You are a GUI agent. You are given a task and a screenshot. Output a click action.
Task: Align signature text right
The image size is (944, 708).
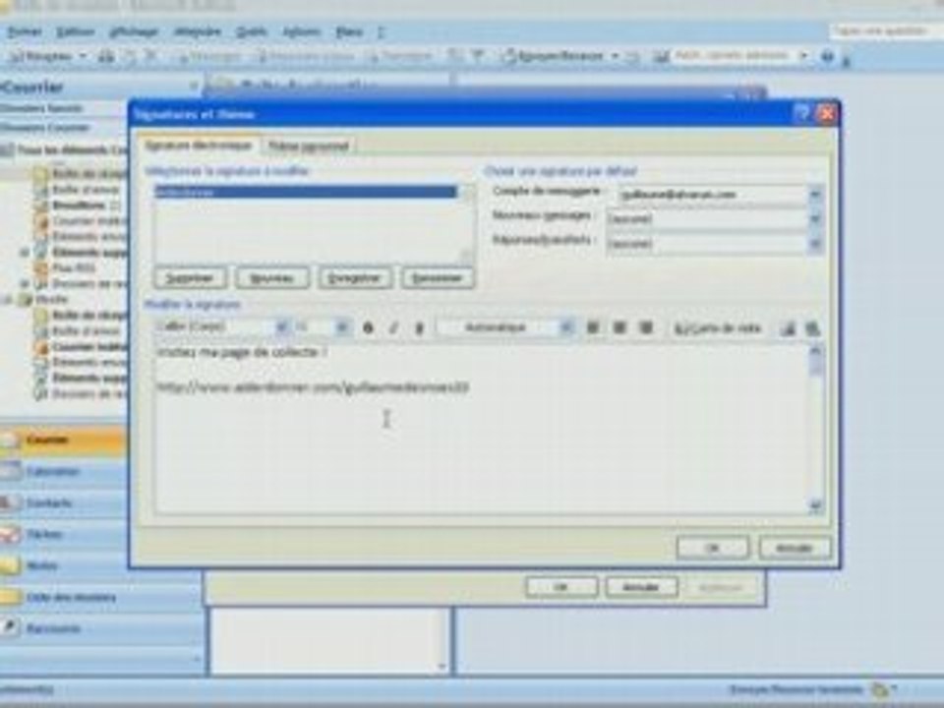[x=646, y=327]
